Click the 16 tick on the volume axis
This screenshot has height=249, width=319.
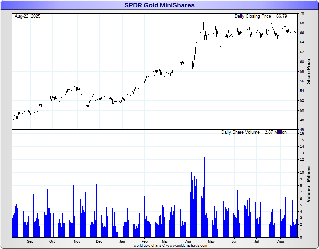pos(302,133)
